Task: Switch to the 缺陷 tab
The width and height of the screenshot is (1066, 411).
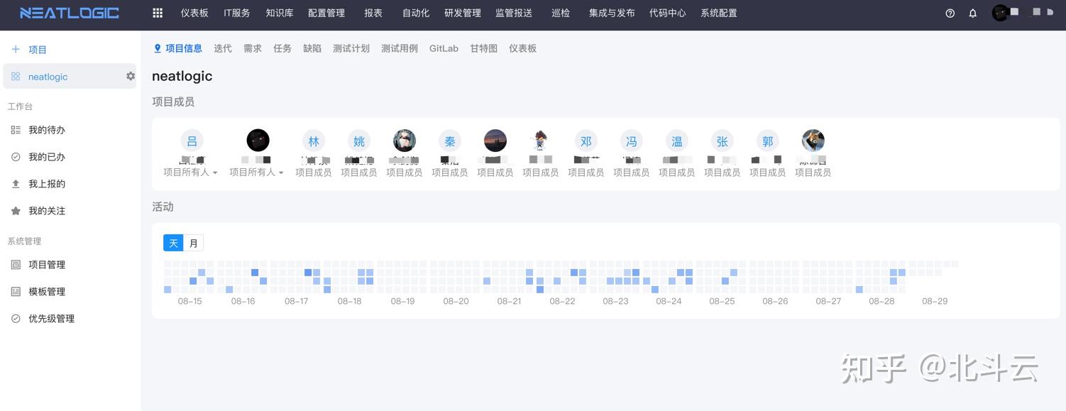Action: 312,48
